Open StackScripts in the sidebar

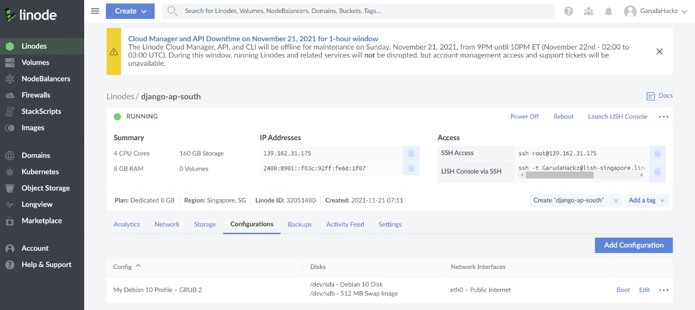42,111
